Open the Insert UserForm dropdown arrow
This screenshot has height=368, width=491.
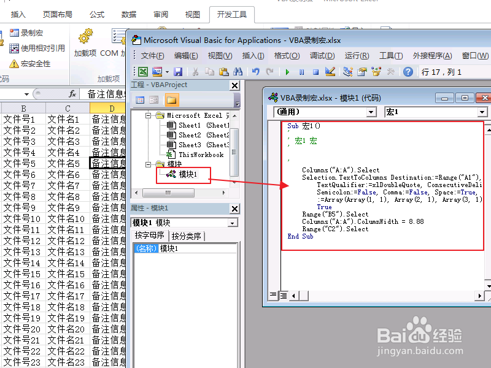tap(167, 72)
